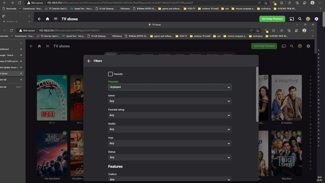Open the Studio filter dropdown

click(170, 129)
